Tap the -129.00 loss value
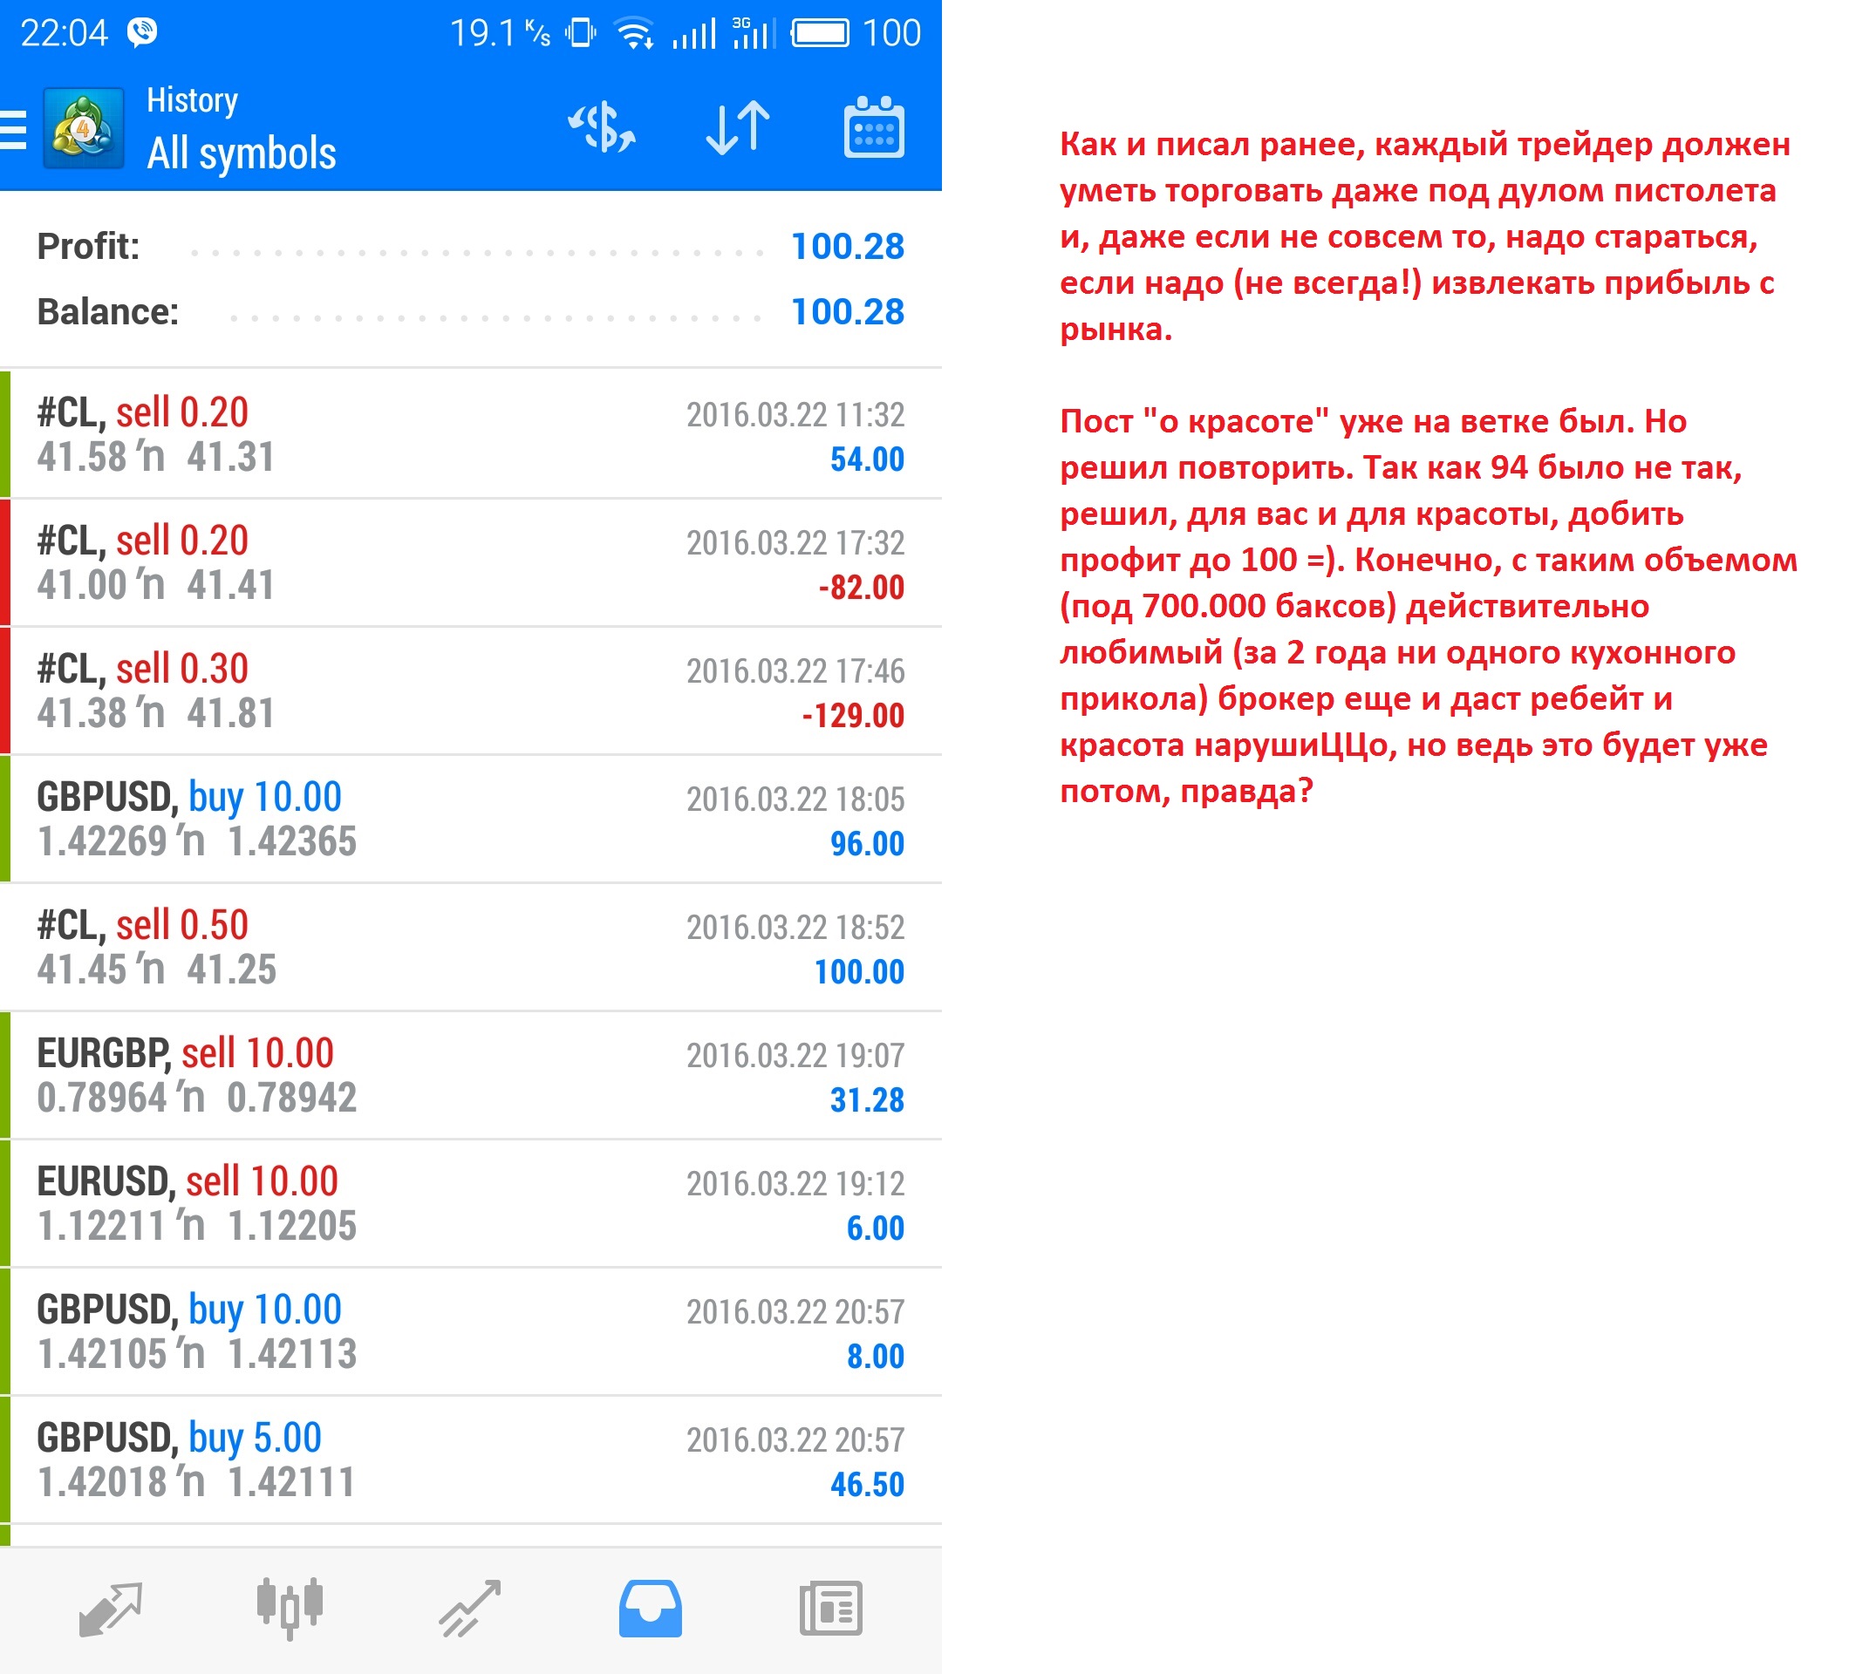1849x1674 pixels. [x=853, y=716]
